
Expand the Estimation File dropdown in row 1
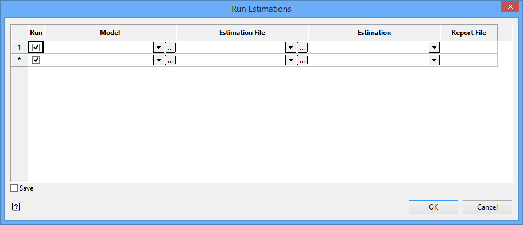tap(291, 48)
